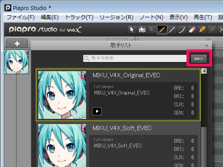This screenshot has height=167, width=223.
Task: Click the BRI value of MIKU_V4X_Soft_EVEC
Action: click(x=193, y=149)
